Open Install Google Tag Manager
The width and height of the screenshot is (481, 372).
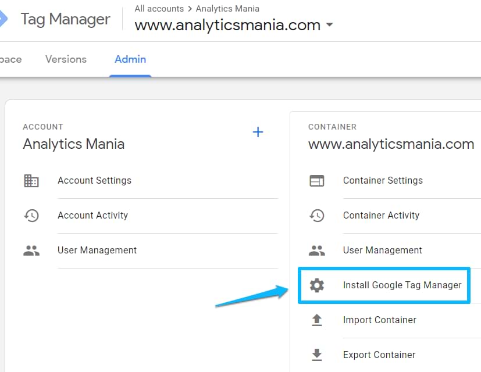tap(402, 285)
